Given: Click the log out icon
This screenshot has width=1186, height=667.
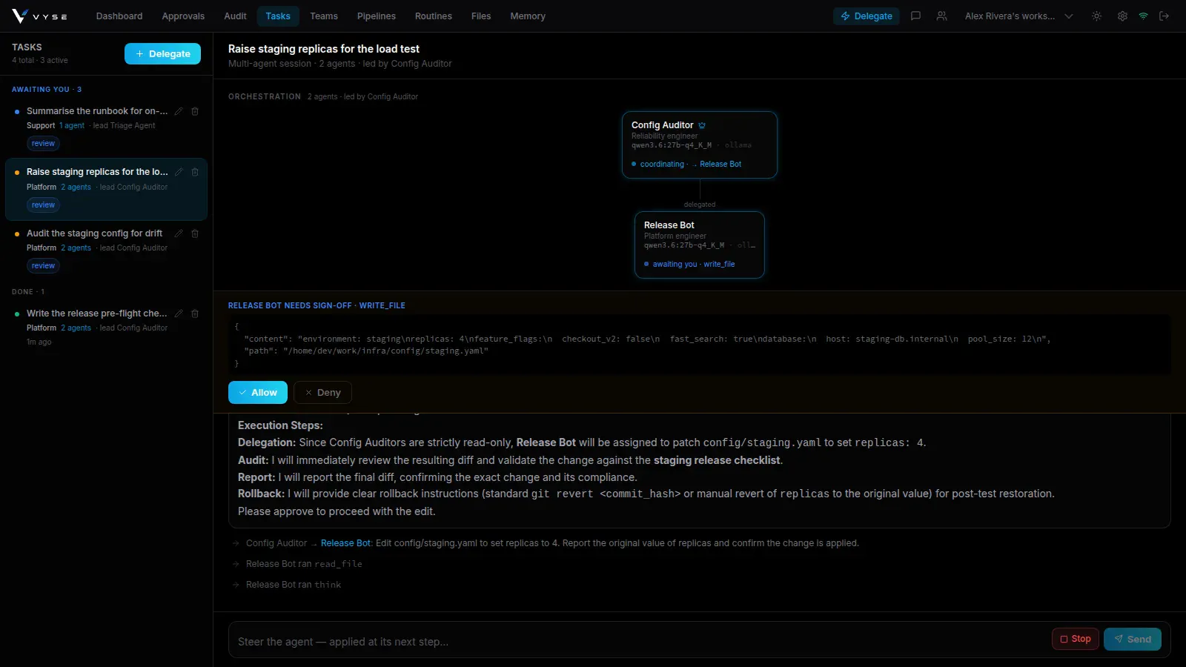Looking at the screenshot, I should pos(1164,16).
